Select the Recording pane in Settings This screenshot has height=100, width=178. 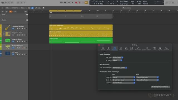[115, 49]
